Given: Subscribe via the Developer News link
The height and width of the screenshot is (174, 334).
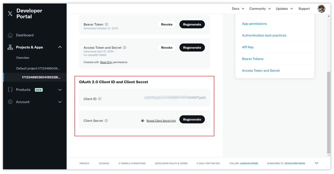Looking at the screenshot, I should click(x=295, y=163).
